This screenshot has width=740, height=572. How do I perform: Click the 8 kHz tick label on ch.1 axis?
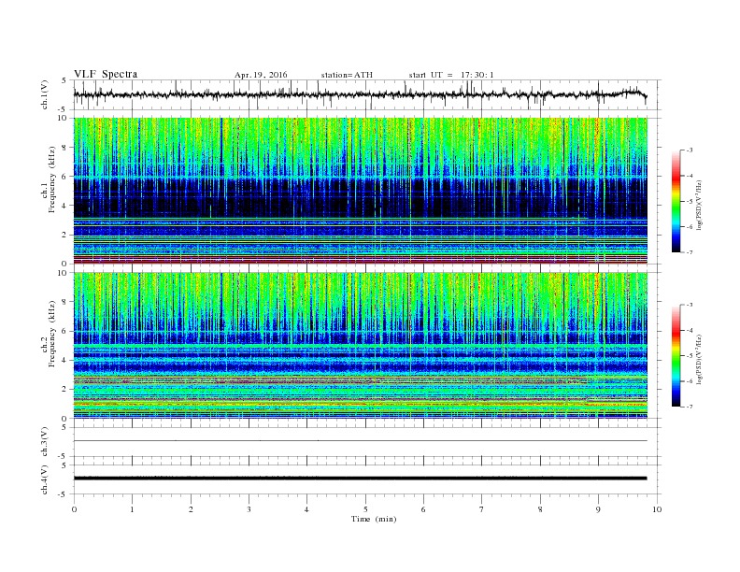click(x=65, y=148)
